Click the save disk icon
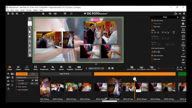This screenshot has width=192, height=108. click(13, 13)
